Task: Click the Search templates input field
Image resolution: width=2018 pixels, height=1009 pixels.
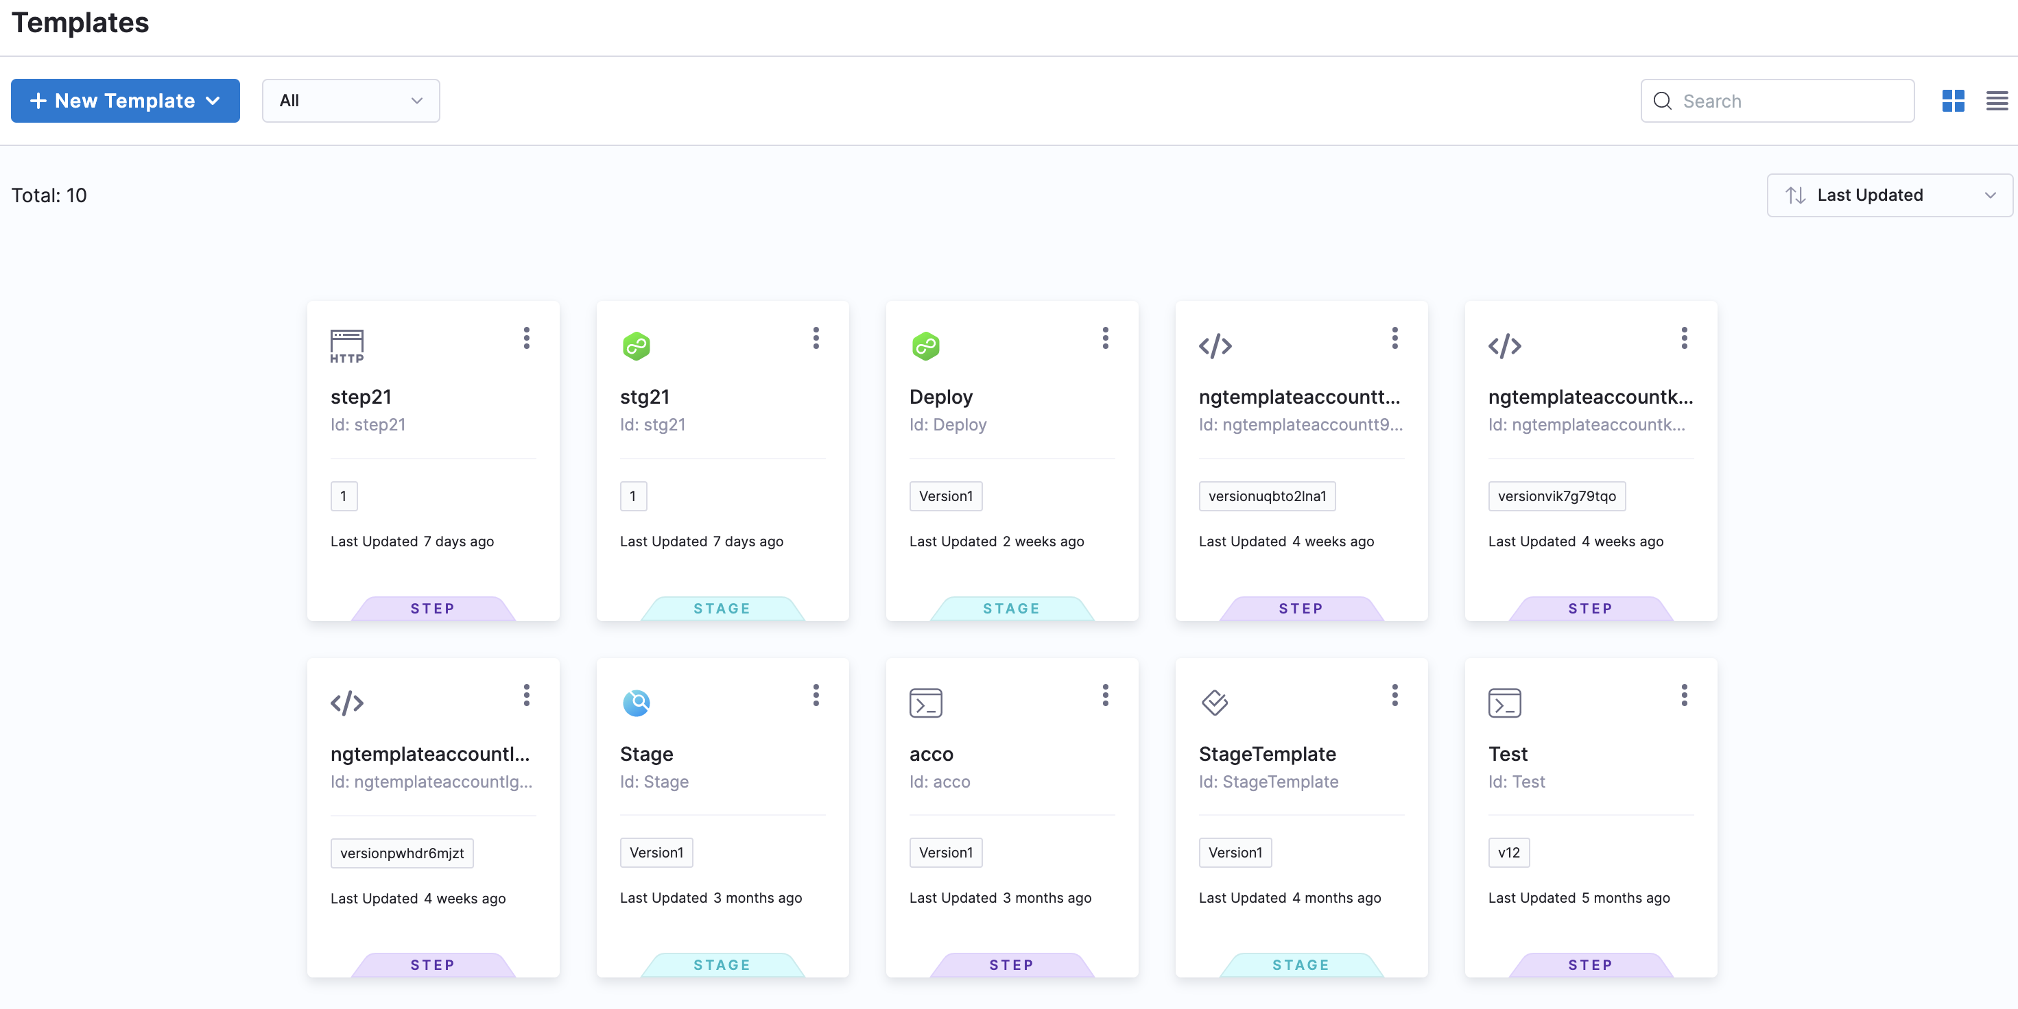Action: [1777, 101]
